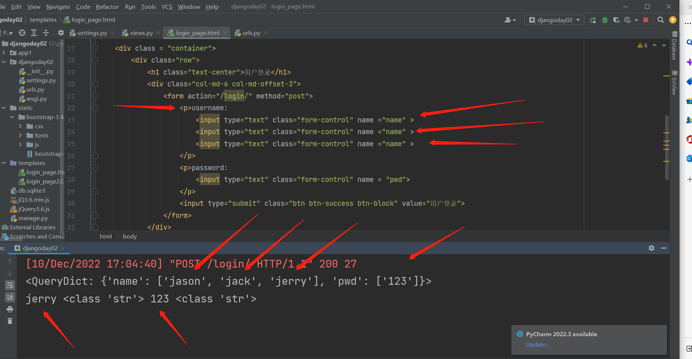Image resolution: width=692 pixels, height=359 pixels.
Task: Place cursor on the password input line
Action: pyautogui.click(x=303, y=180)
